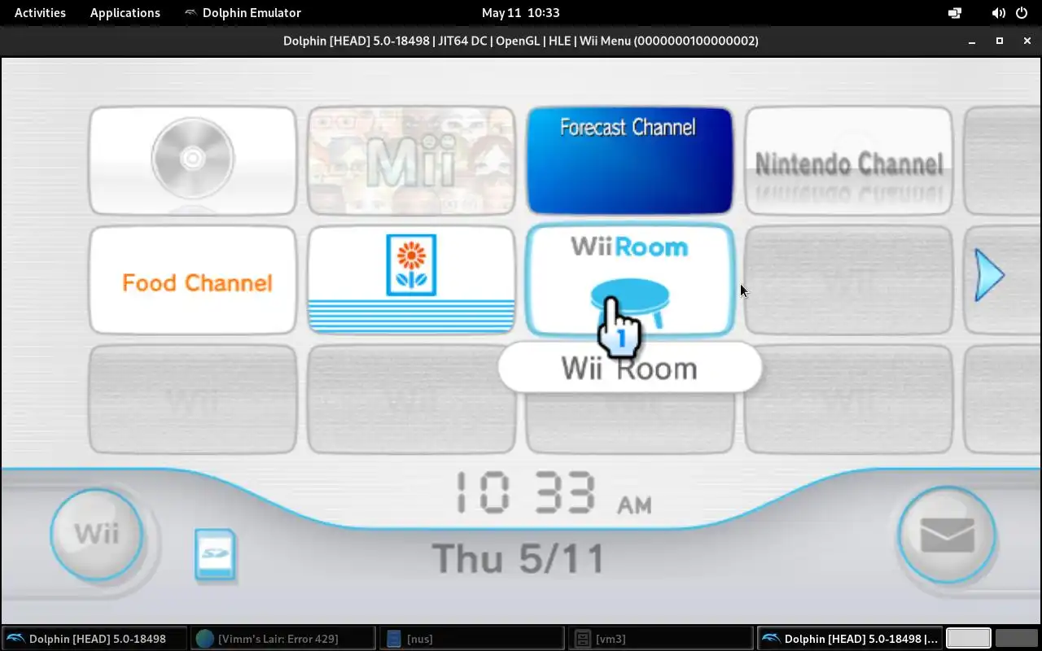Click the Wii Room tooltip label
This screenshot has width=1042, height=651.
(x=630, y=368)
